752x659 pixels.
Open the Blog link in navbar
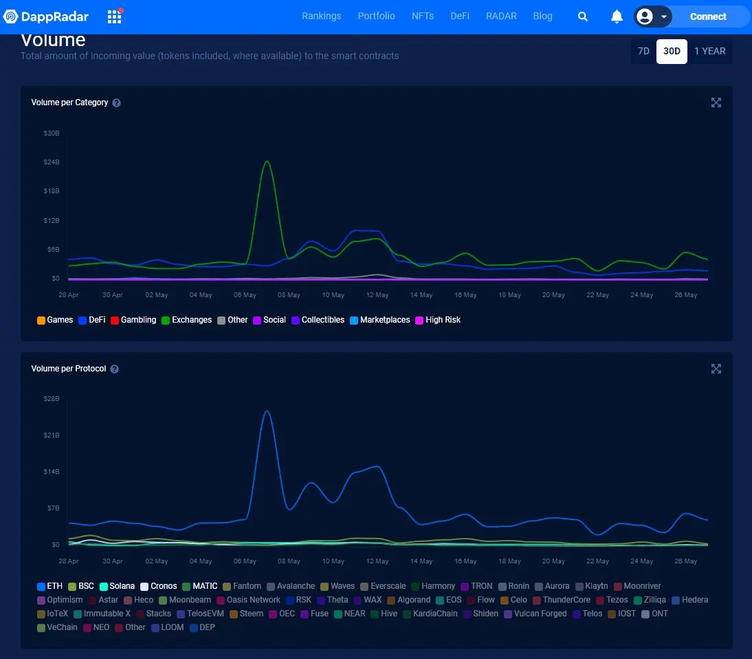pyautogui.click(x=542, y=16)
